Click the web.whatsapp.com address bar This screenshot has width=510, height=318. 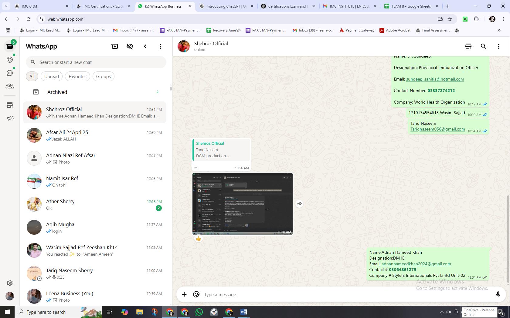click(x=237, y=19)
